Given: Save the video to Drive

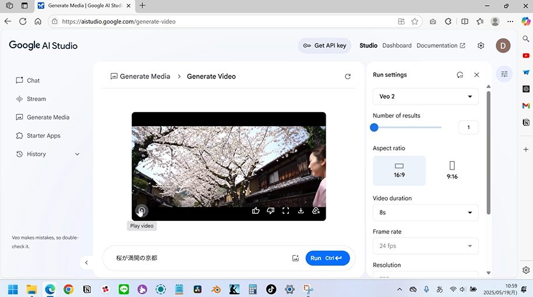Looking at the screenshot, I should [316, 211].
